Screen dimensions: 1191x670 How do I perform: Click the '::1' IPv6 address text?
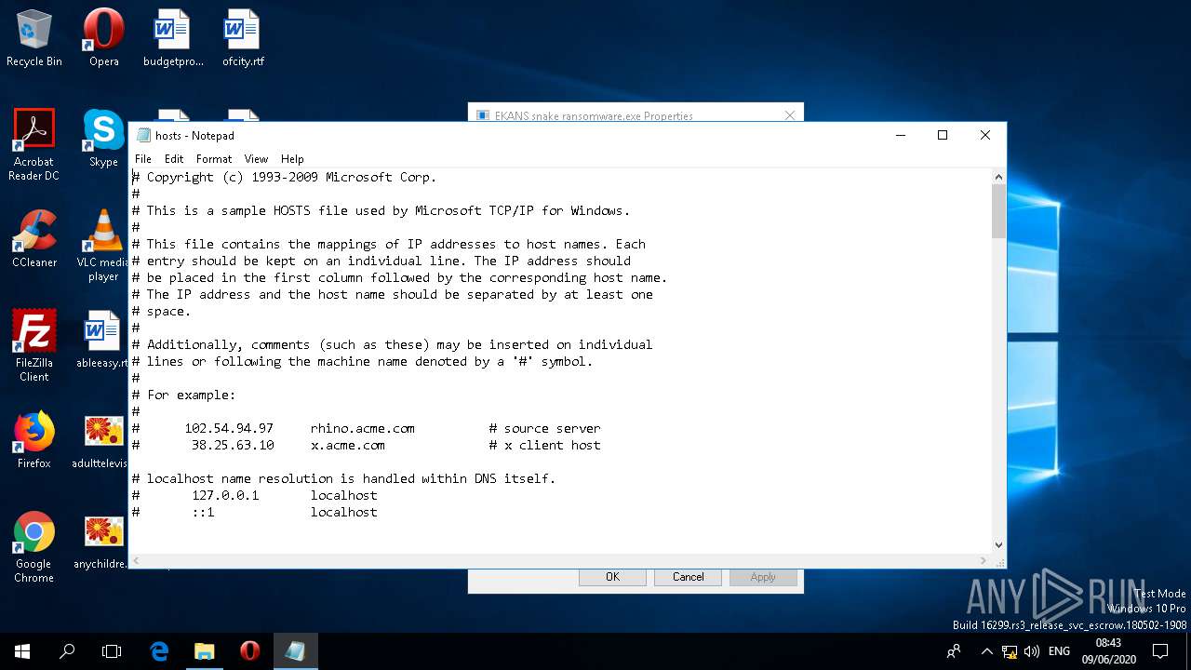point(203,512)
